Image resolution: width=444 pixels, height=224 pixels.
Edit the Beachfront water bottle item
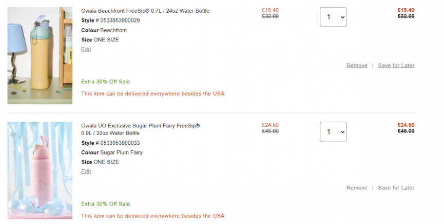86,49
